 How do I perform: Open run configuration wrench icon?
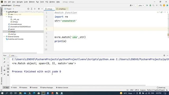pyautogui.click(x=4, y=62)
